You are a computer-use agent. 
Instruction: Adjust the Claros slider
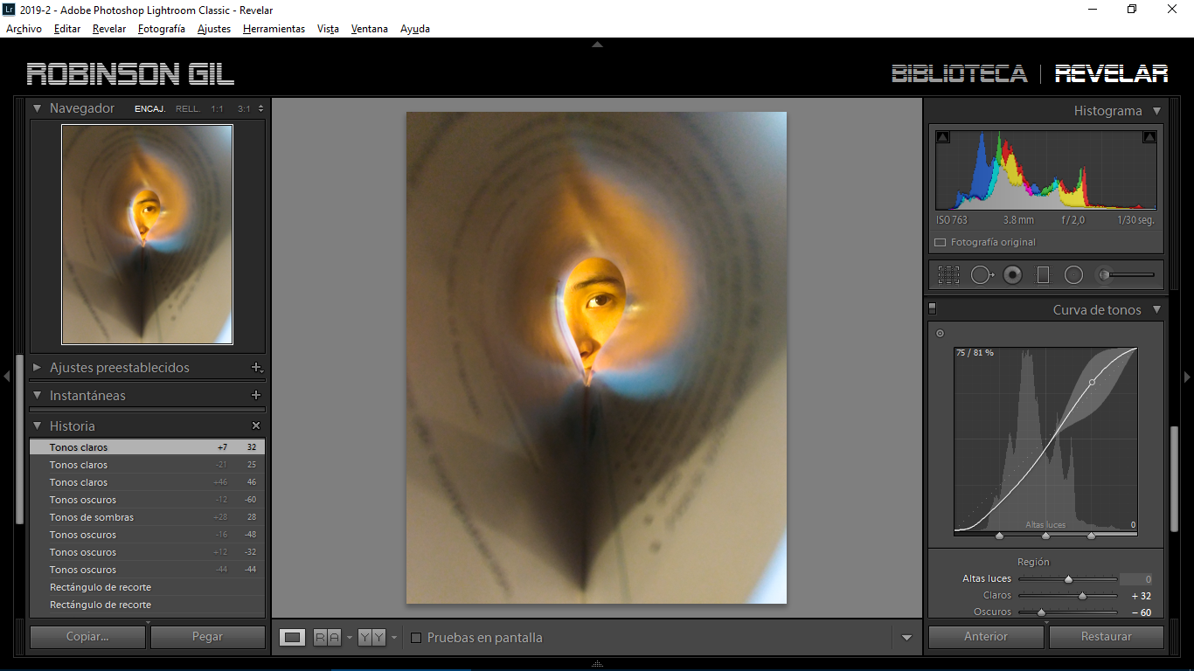click(1082, 596)
